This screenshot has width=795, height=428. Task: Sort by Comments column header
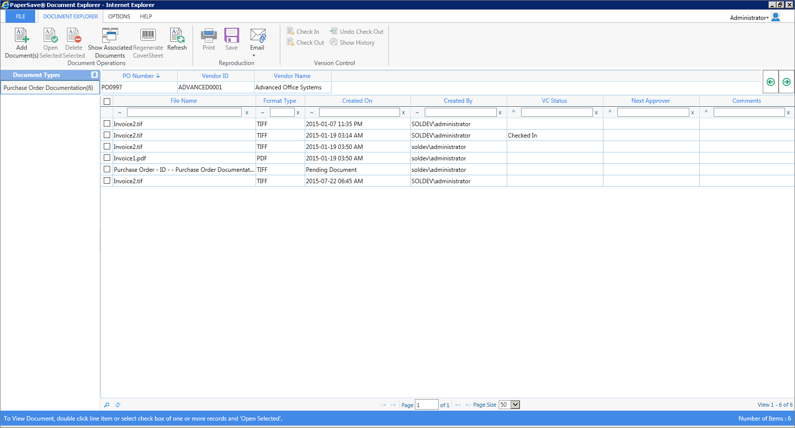click(746, 101)
